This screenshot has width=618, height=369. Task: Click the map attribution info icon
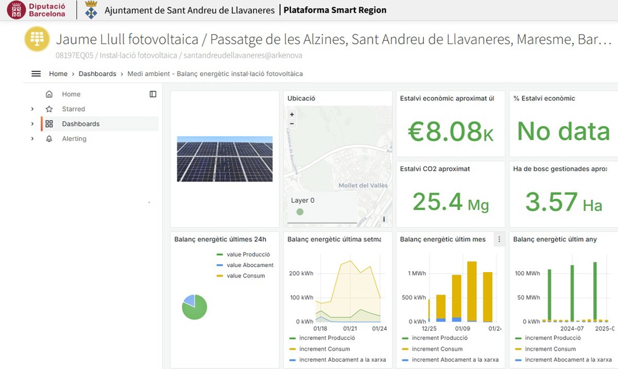click(384, 219)
